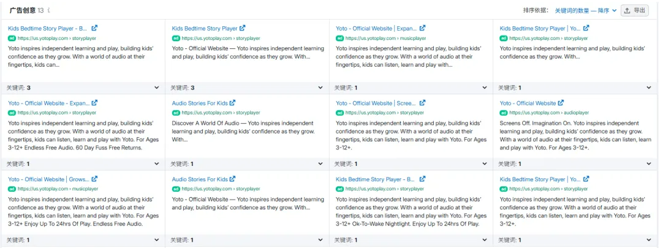Screen dimensions: 660x248
Task: Click the ad badge in the 'Grows...' musicplayer card
Action: 12,189
